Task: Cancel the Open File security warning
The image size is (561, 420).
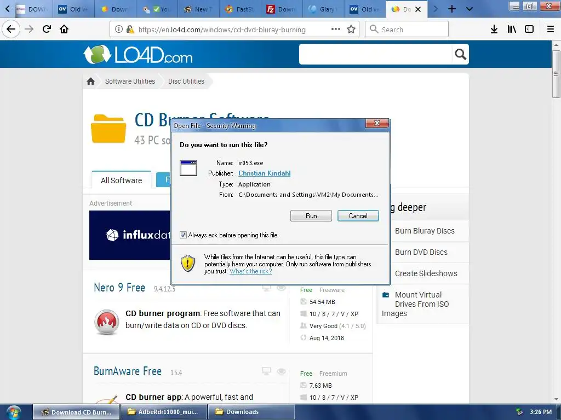Action: click(x=358, y=215)
